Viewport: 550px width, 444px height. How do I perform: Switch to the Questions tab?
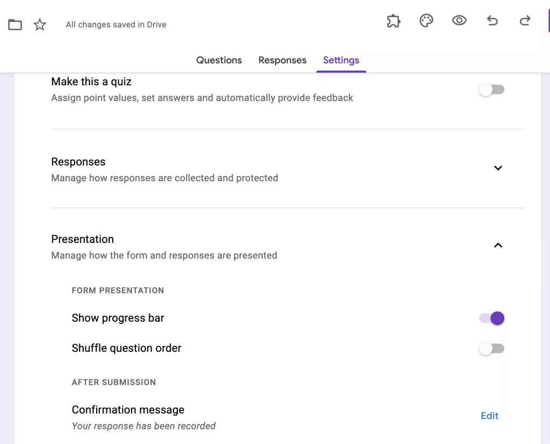point(219,60)
